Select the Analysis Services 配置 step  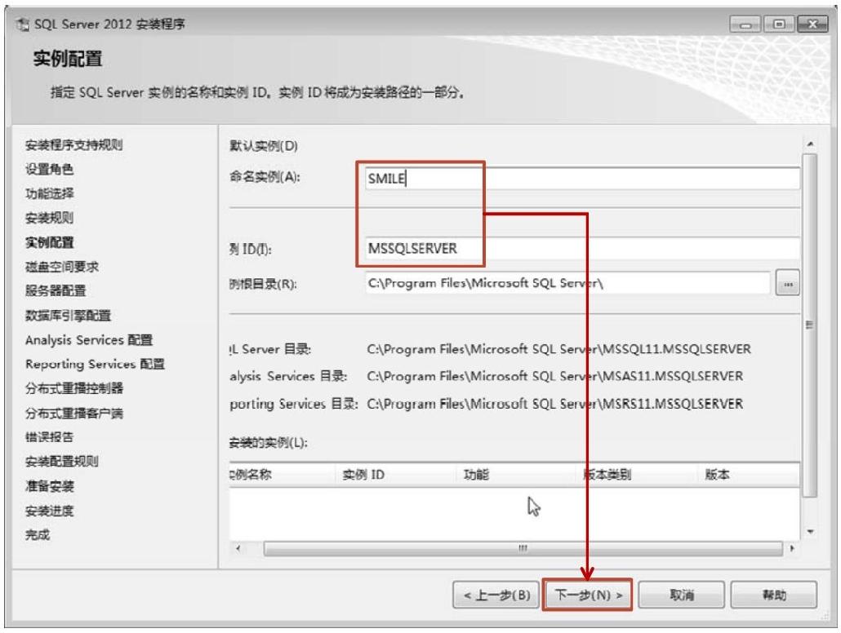coord(89,340)
